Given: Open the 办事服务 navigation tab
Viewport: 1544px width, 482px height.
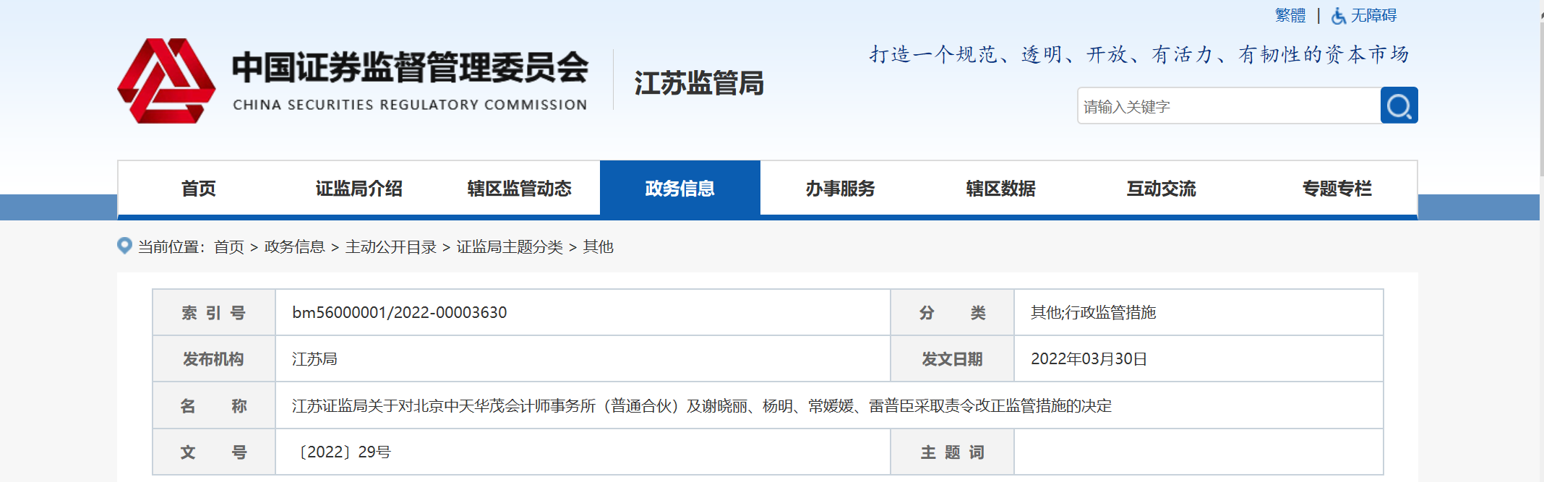Looking at the screenshot, I should click(840, 189).
